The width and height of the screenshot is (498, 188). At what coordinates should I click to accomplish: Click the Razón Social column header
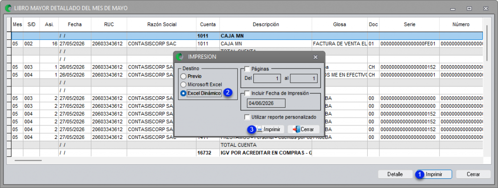tap(161, 24)
